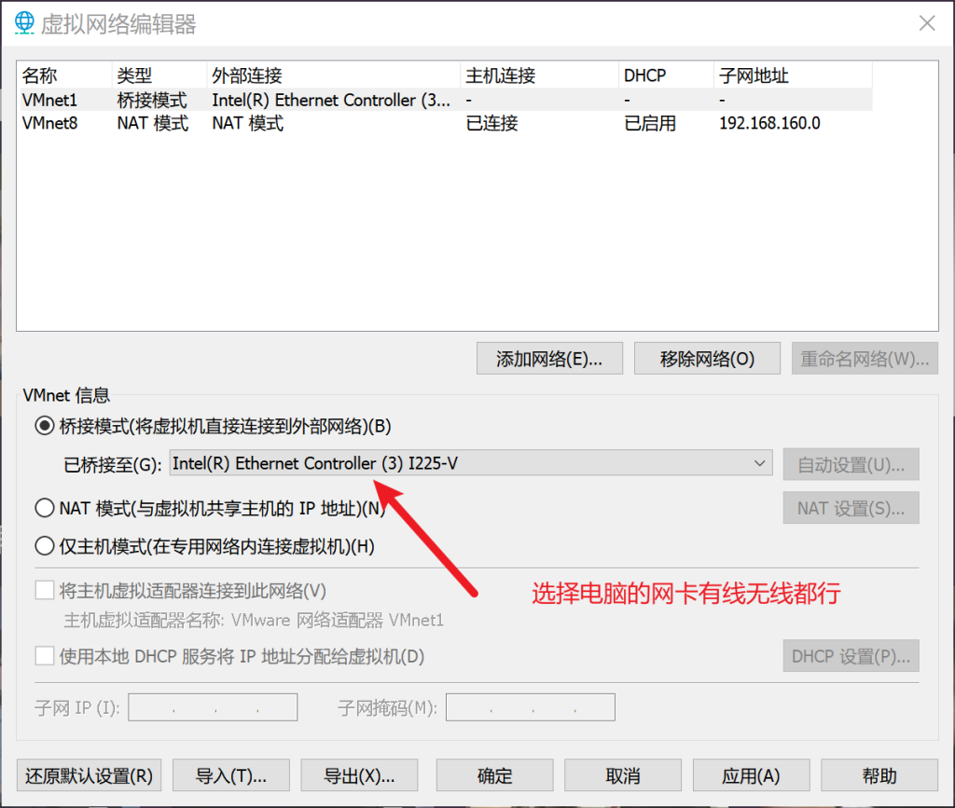Toggle 将主机虚拟适配器连接到此网络 checkbox
This screenshot has height=808, width=955.
(x=45, y=590)
